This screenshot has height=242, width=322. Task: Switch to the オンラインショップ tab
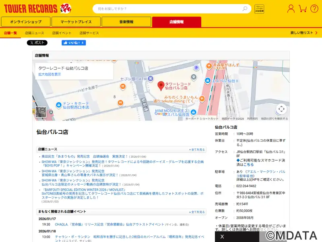point(26,22)
